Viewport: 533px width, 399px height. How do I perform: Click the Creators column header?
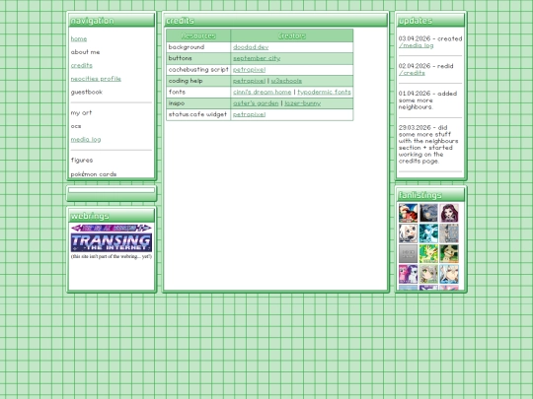tap(292, 35)
